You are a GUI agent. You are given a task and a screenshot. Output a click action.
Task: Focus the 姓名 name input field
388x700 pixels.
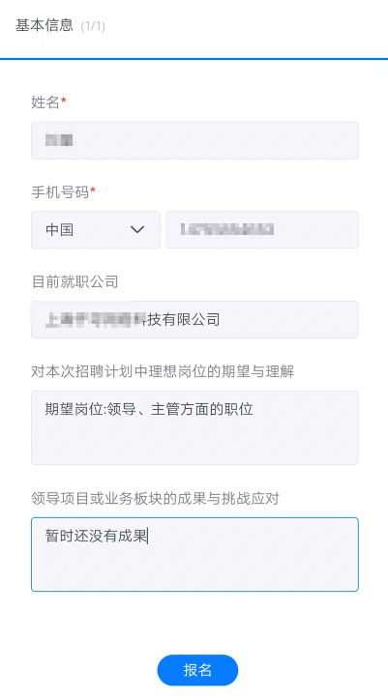point(194,140)
